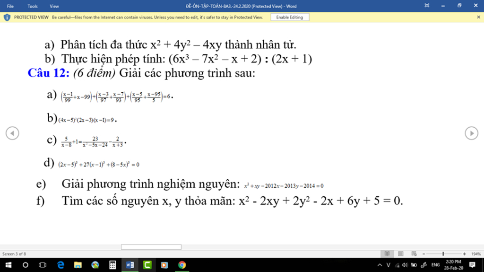Viewport: 484px width, 272px height.
Task: Click Enable Editing button
Action: [290, 18]
